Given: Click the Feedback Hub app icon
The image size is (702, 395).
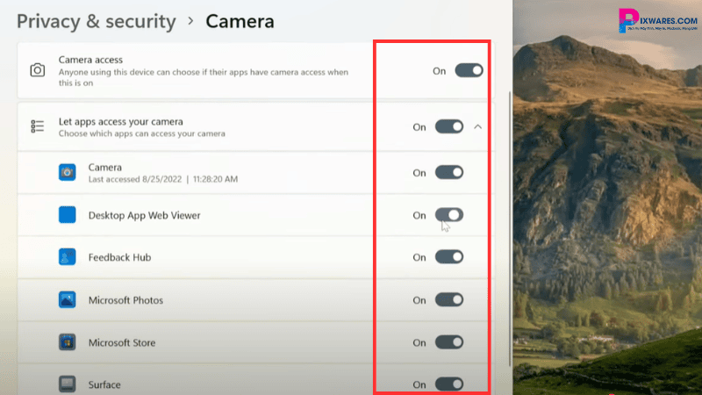Looking at the screenshot, I should (x=68, y=257).
